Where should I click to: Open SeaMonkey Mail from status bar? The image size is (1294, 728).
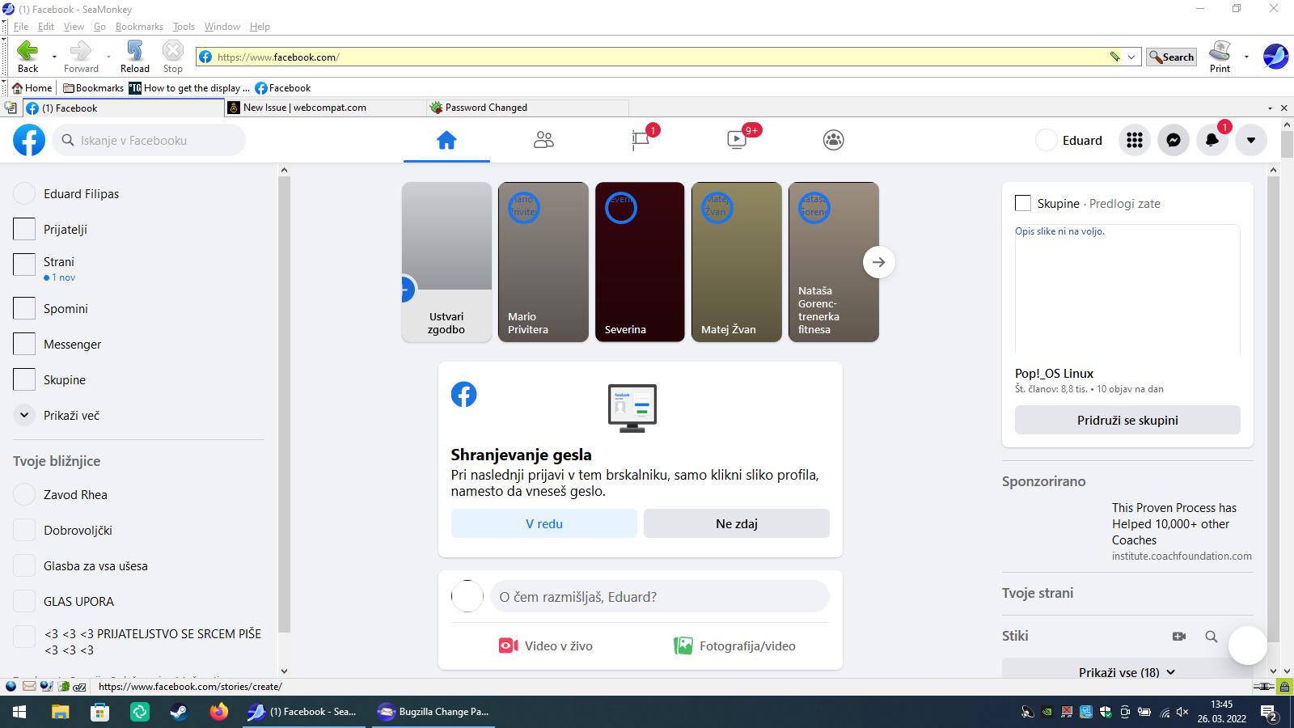tap(29, 687)
